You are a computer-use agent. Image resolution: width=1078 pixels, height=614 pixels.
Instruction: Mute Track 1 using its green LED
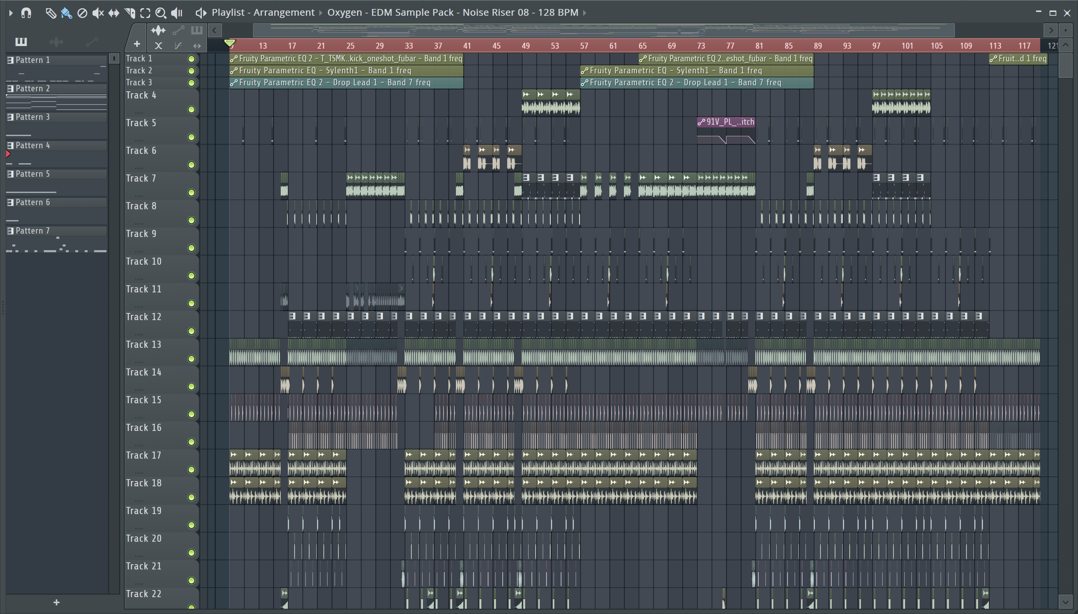click(191, 59)
